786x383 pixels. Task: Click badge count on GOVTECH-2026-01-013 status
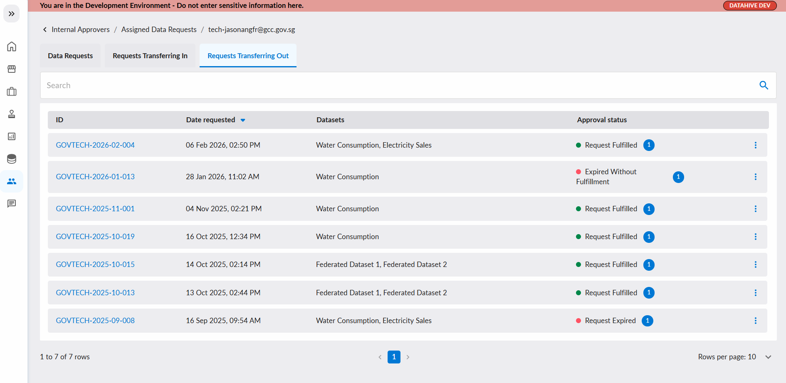(x=678, y=177)
